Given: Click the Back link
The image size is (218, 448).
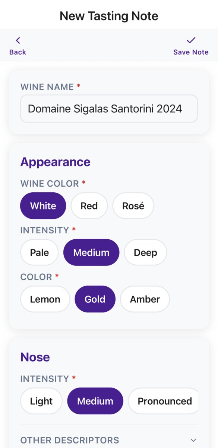Looking at the screenshot, I should pyautogui.click(x=18, y=52).
